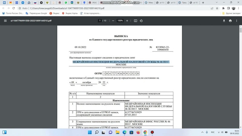Click the fit-to-page icon

coord(135,21)
